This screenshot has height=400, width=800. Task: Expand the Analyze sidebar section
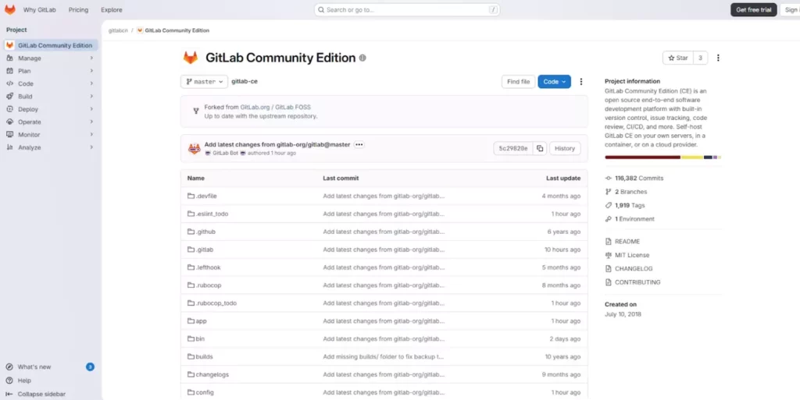[x=50, y=147]
